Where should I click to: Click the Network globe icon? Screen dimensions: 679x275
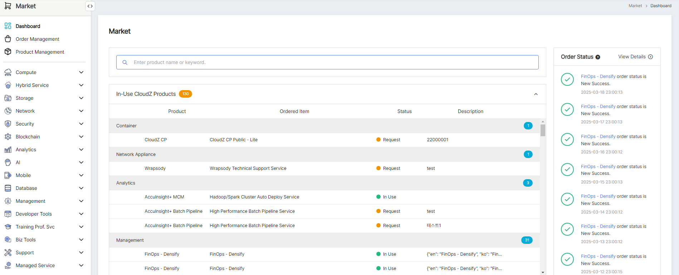tap(8, 111)
